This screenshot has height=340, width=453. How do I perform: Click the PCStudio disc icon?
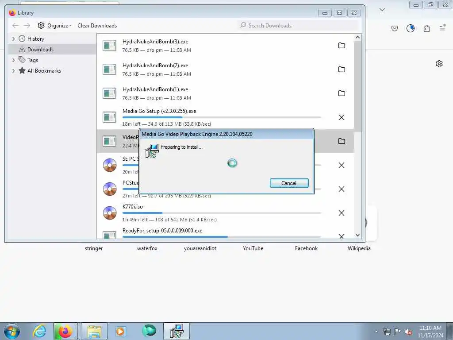(110, 189)
